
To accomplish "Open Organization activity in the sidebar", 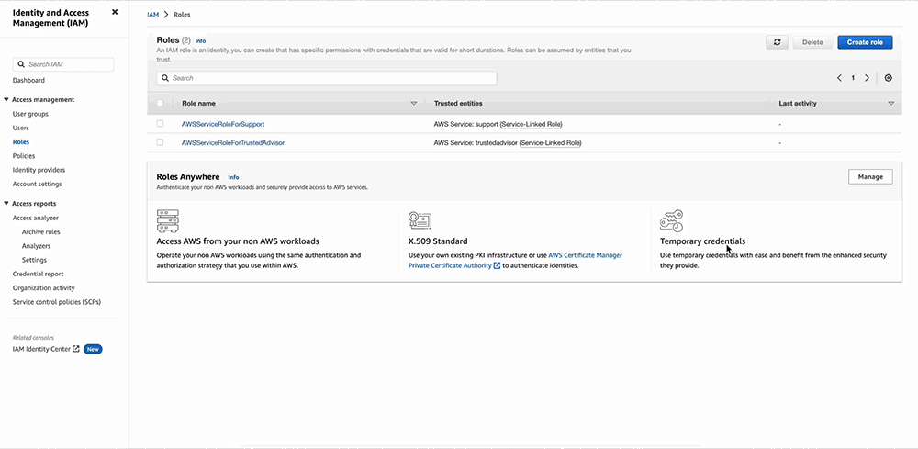I will [x=44, y=288].
